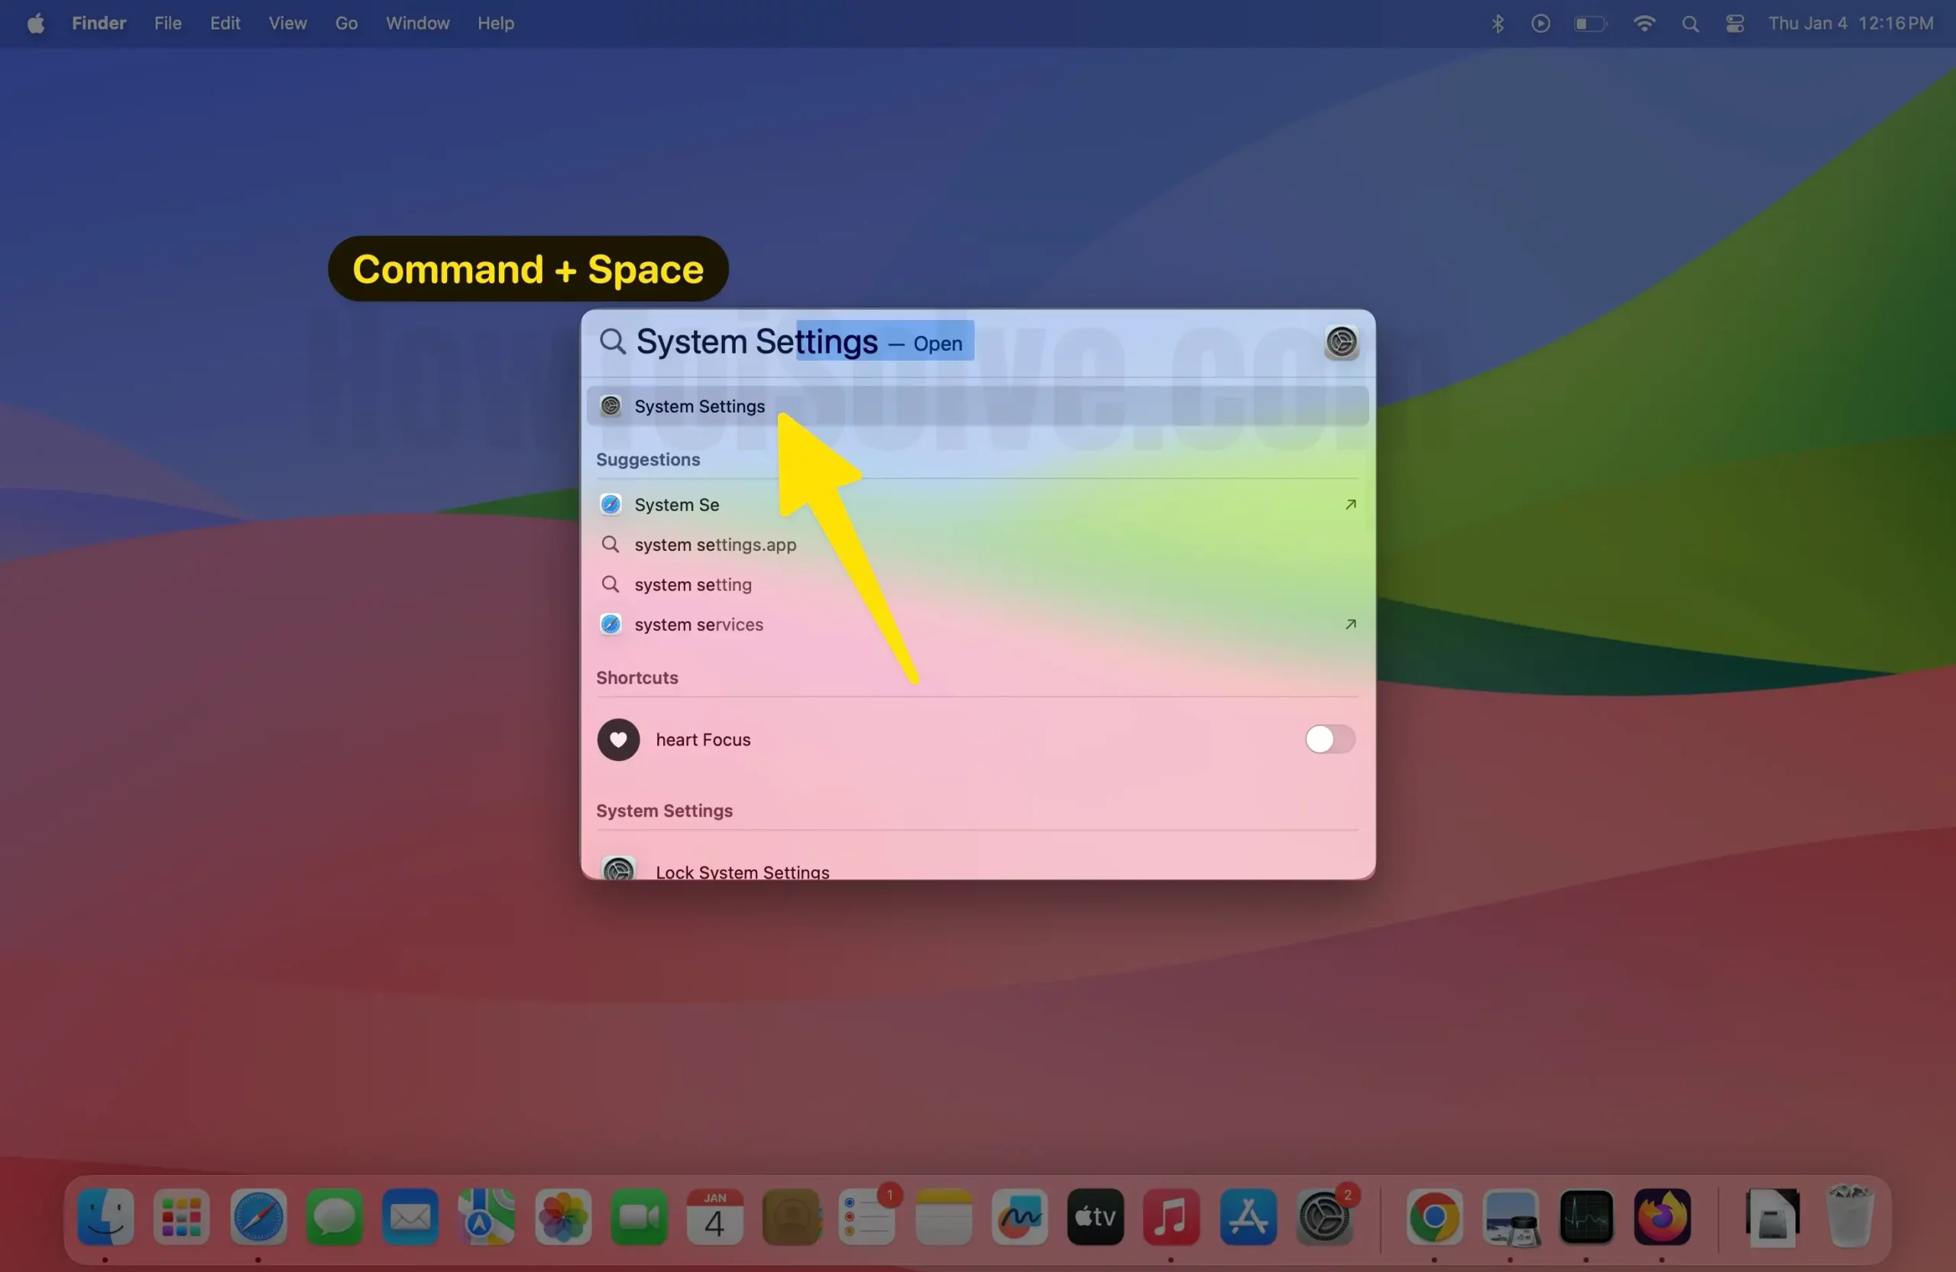This screenshot has height=1272, width=1956.
Task: Select the system settings.app suggestion
Action: click(x=714, y=545)
